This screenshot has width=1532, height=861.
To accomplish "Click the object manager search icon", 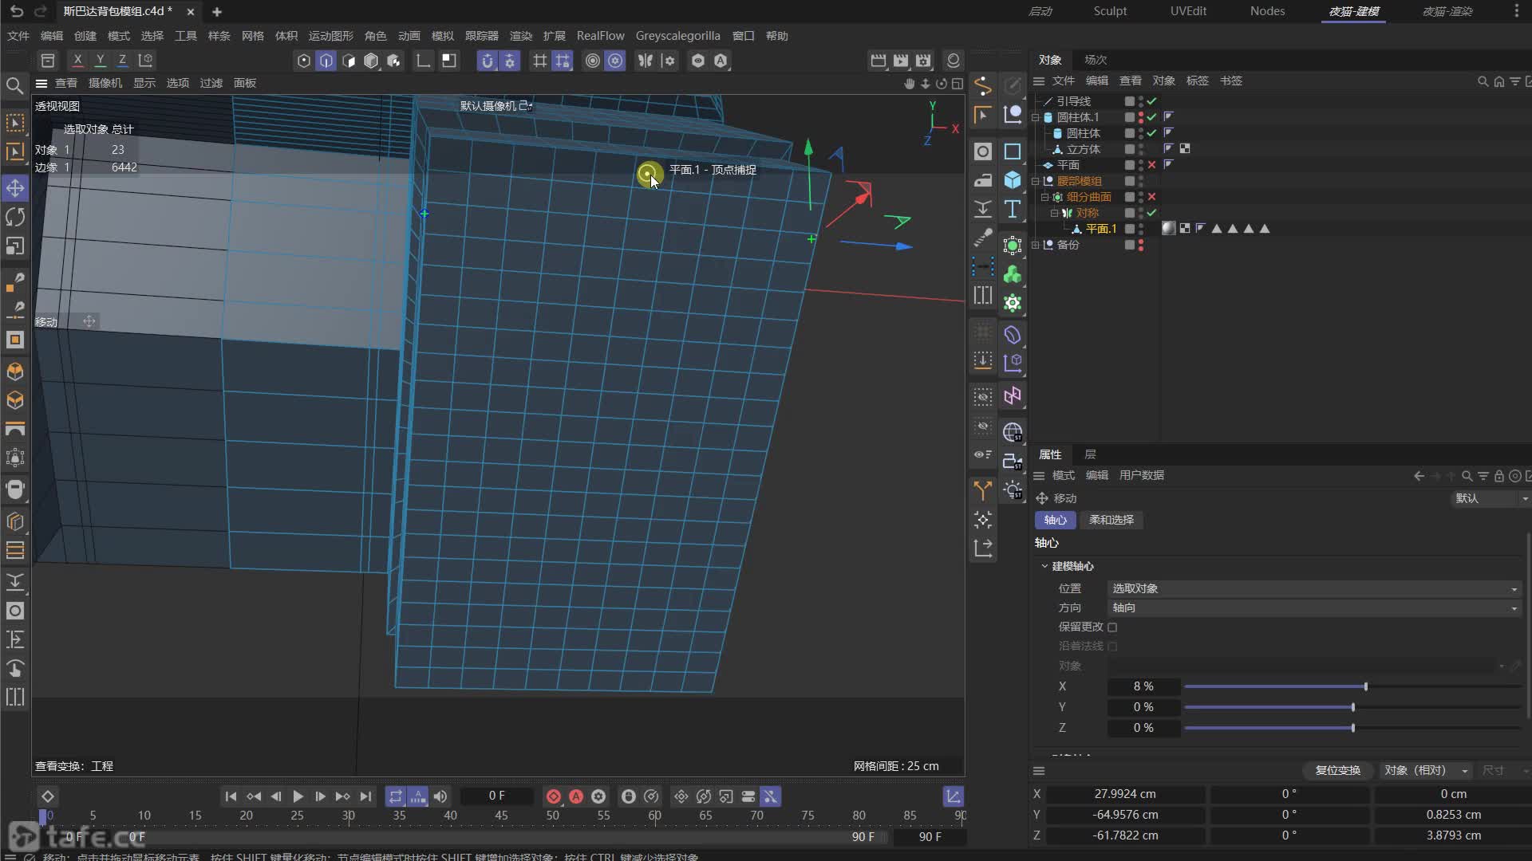I will 1483,81.
